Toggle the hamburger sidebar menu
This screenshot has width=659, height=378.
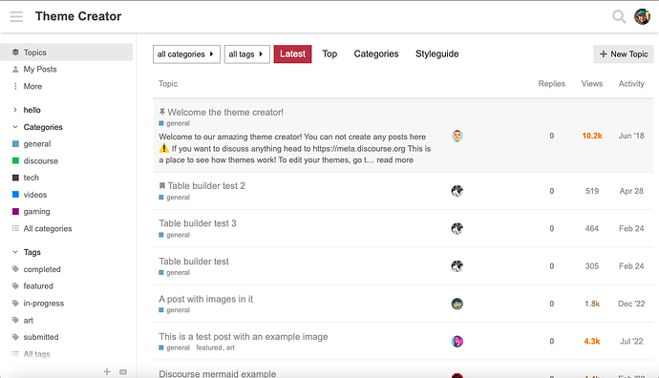pyautogui.click(x=16, y=16)
